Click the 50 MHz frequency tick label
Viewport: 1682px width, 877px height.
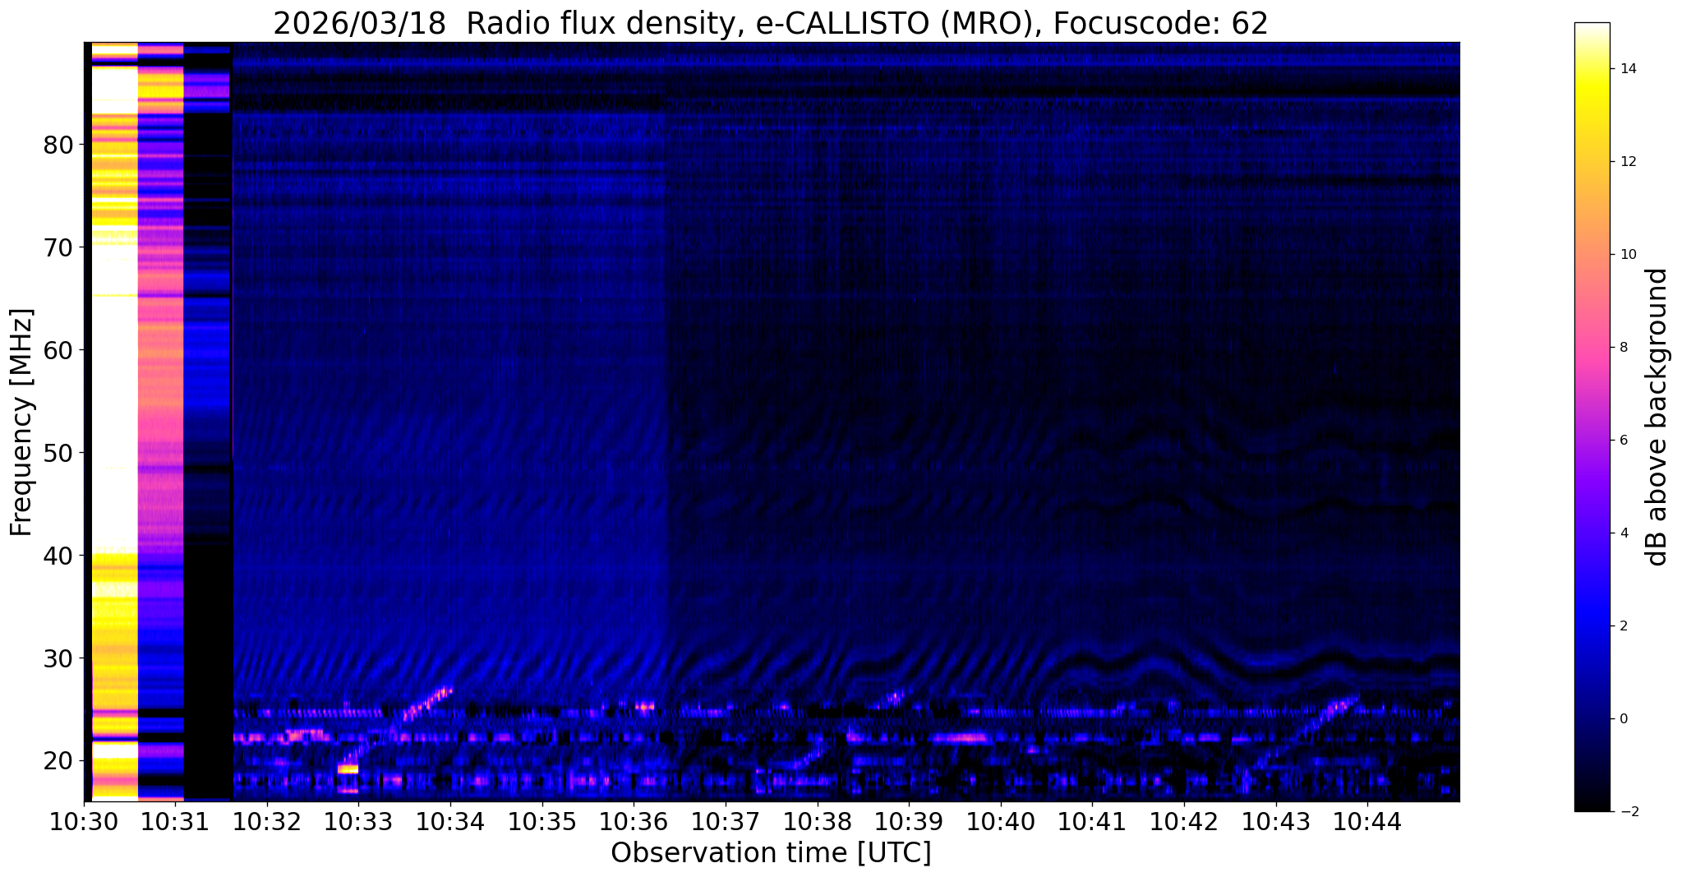point(58,453)
